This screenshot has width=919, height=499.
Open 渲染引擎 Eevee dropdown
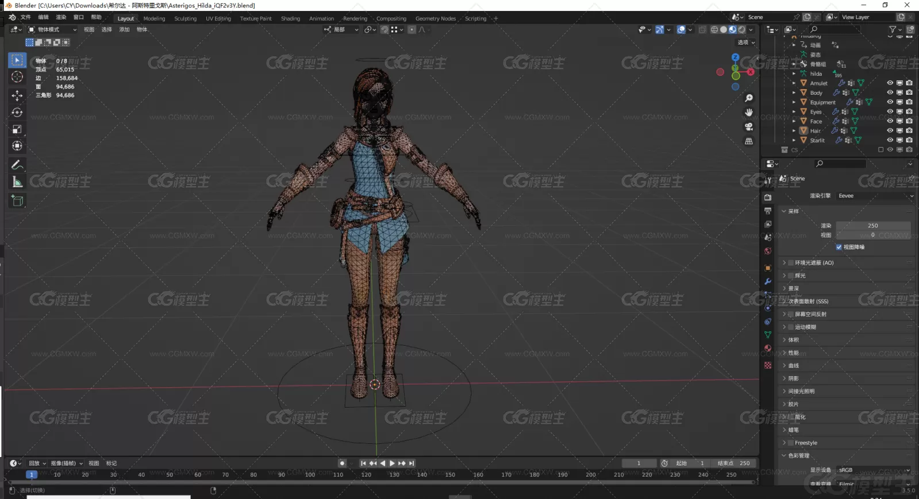coord(875,196)
